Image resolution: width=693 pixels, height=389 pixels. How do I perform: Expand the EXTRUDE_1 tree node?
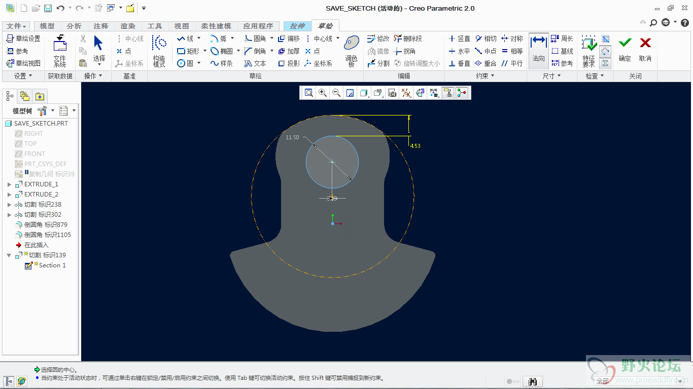tap(9, 184)
